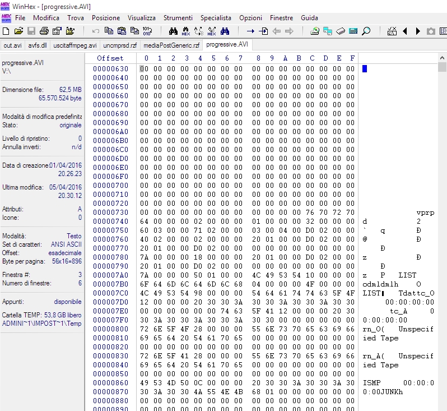This screenshot has width=447, height=411.
Task: Click the 'esadecimale' offset format value
Action: (65, 253)
